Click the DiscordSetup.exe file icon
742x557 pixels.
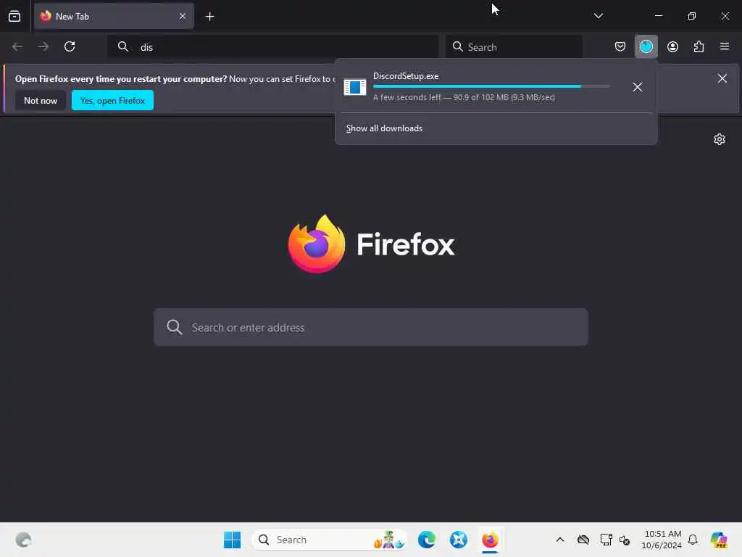[x=355, y=87]
